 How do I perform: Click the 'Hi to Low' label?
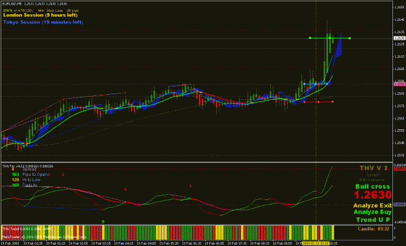click(31, 180)
